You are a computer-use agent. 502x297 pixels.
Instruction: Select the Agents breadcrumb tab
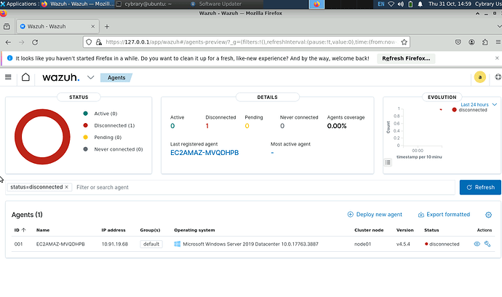116,77
